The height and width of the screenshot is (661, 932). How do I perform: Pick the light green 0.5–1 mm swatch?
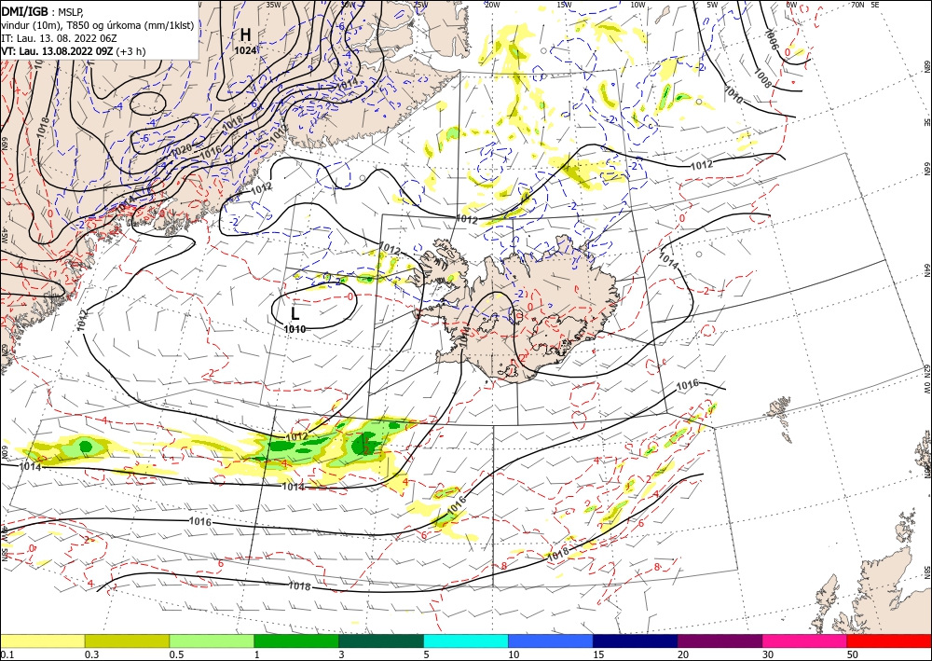(x=212, y=640)
